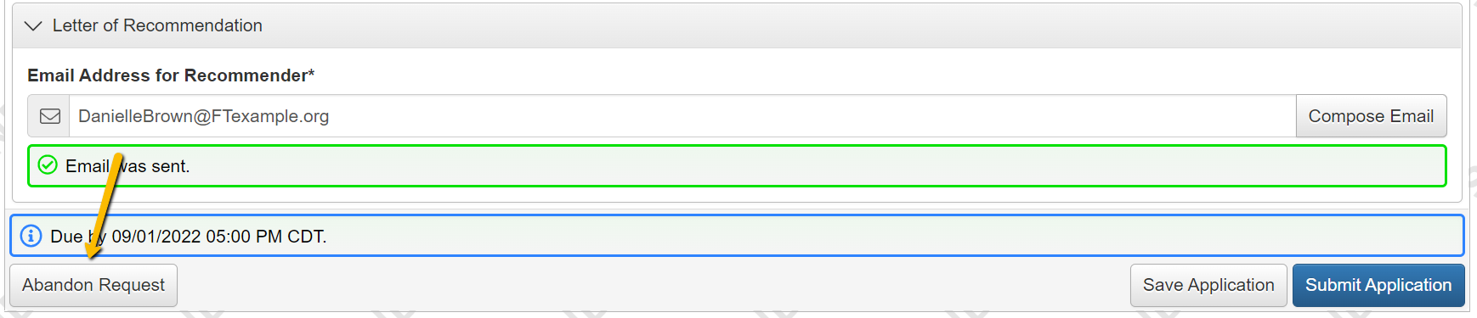Click the empty area of the blue deadline banner
The width and height of the screenshot is (1477, 318).
(x=892, y=236)
